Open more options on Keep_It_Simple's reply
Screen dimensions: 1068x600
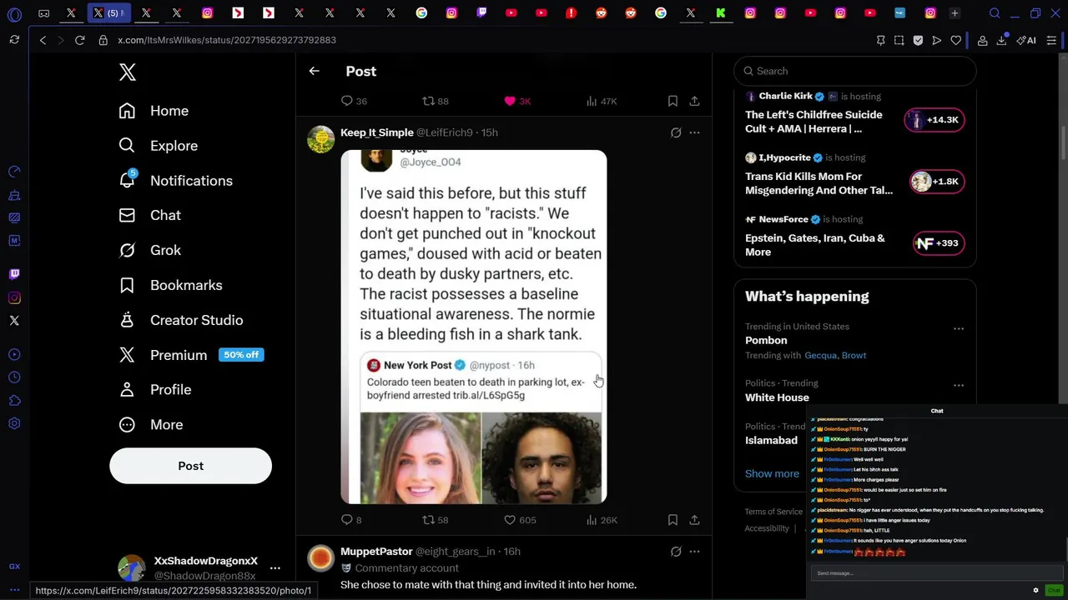pyautogui.click(x=694, y=132)
